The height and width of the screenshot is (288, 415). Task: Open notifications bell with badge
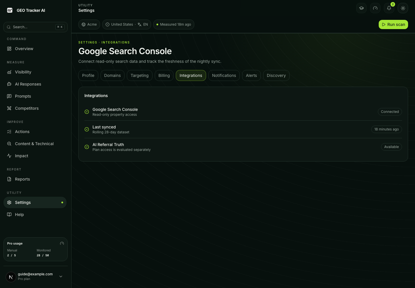tap(389, 8)
